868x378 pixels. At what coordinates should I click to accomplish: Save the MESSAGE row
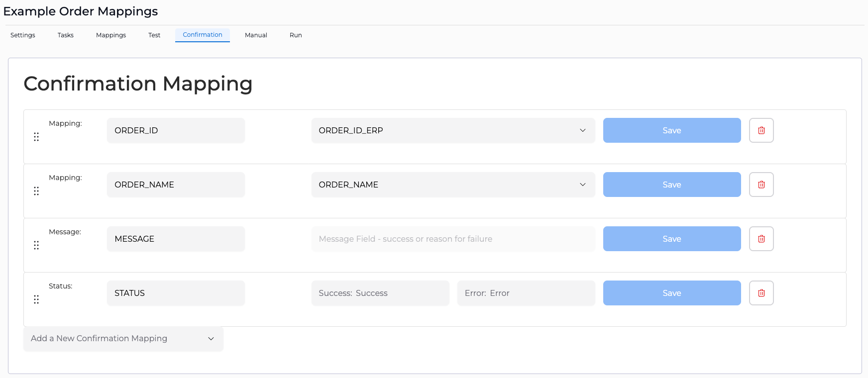click(672, 239)
